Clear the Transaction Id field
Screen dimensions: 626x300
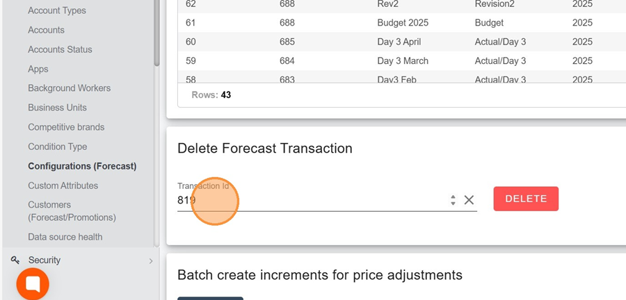click(x=469, y=200)
